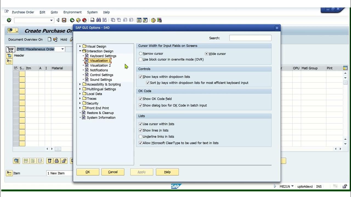Expand the Security folder
The height and width of the screenshot is (197, 351).
[x=80, y=103]
